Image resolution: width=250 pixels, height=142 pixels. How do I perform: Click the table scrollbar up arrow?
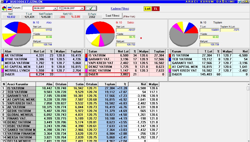248,84
